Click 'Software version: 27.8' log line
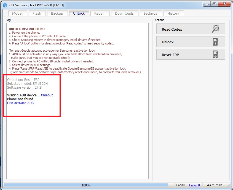Image resolution: width=233 pixels, height=190 pixels. [x=24, y=88]
